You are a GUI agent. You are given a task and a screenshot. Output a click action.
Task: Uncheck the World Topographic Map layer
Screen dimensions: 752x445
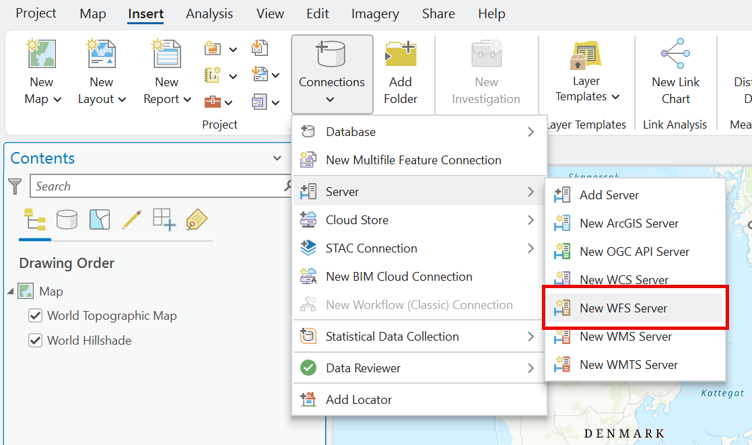(36, 316)
